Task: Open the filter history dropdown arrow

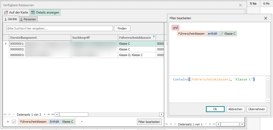Action: click(81, 122)
